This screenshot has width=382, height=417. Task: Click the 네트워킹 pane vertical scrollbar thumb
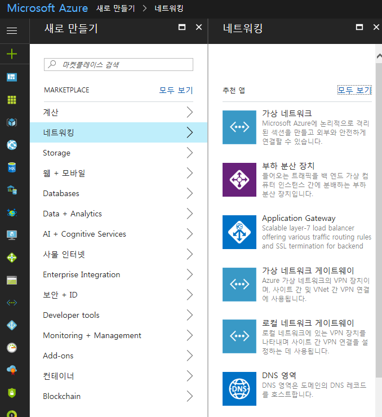click(x=379, y=220)
